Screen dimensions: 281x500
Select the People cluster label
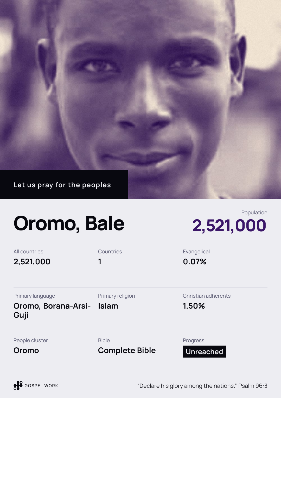31,340
